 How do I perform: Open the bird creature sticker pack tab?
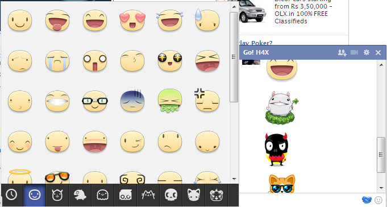point(80,195)
